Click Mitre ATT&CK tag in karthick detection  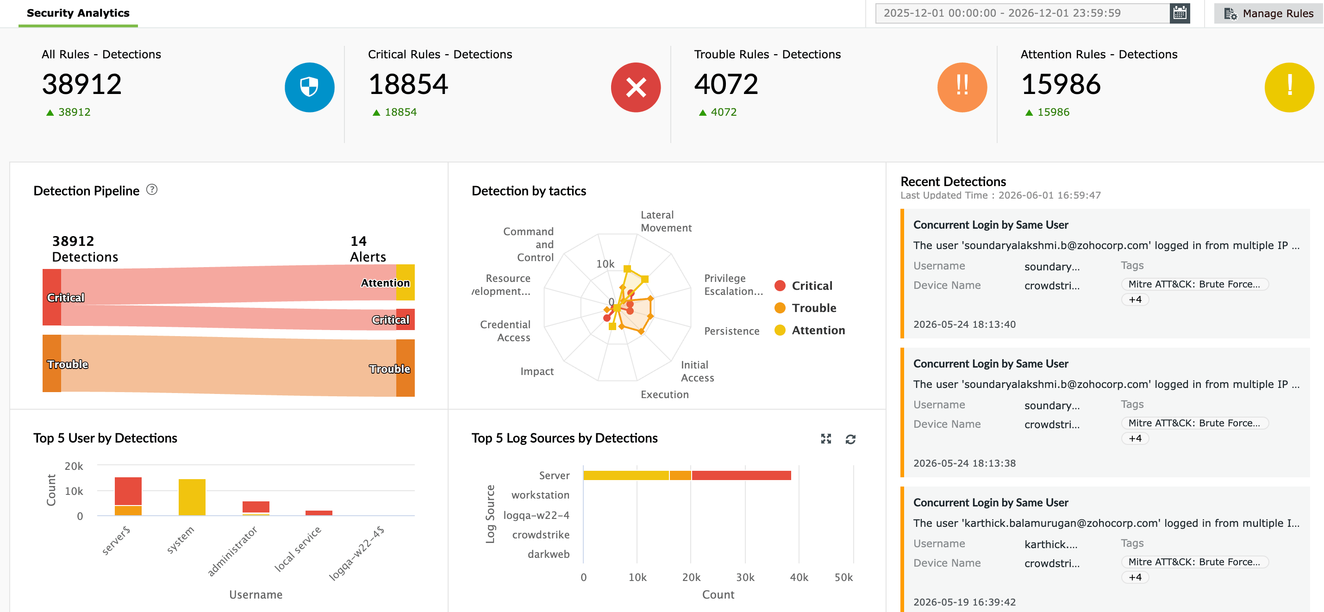point(1194,562)
